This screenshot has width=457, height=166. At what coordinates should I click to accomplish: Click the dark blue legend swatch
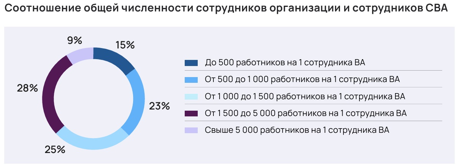[x=191, y=63]
